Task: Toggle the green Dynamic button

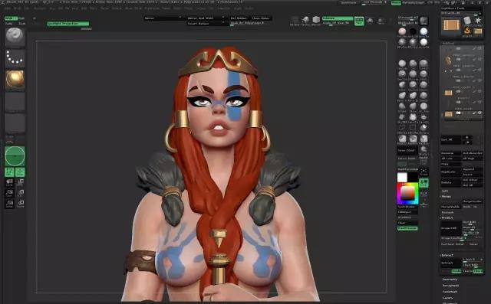Action: [x=338, y=18]
